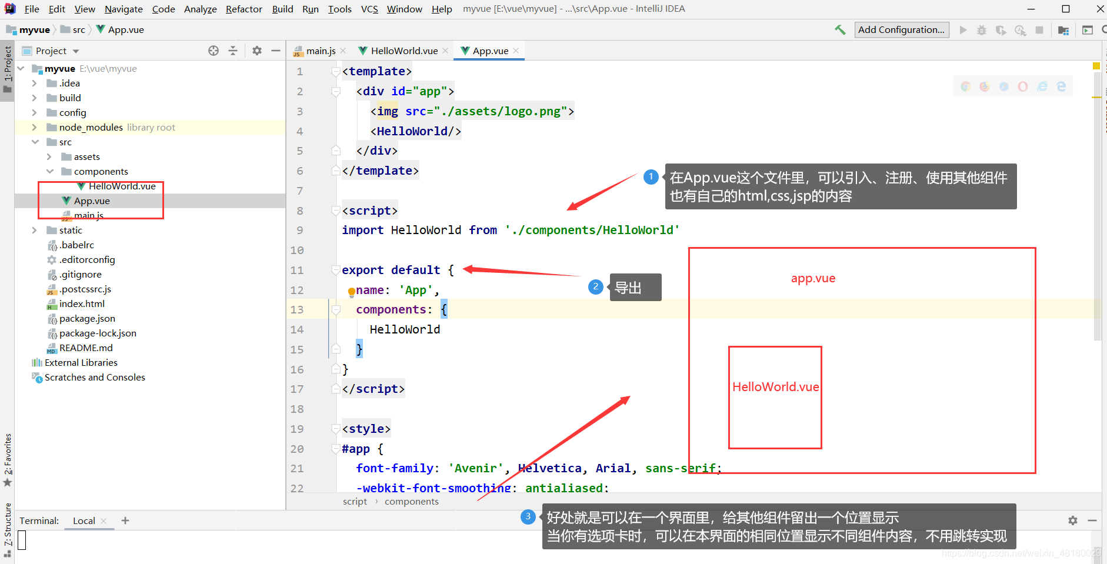Open terminal settings gear icon
The image size is (1107, 564).
1073,520
